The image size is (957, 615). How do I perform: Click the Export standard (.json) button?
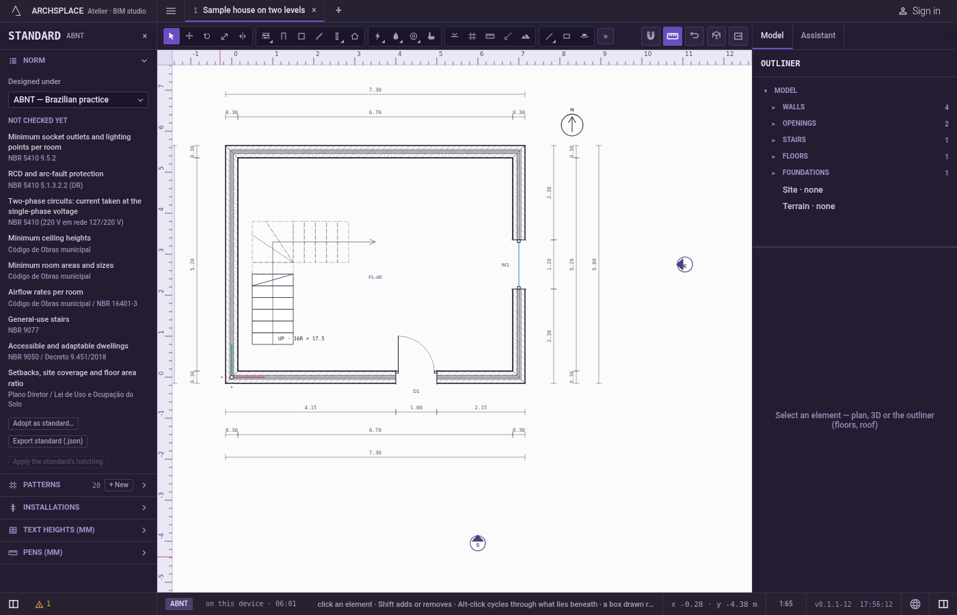pyautogui.click(x=48, y=441)
